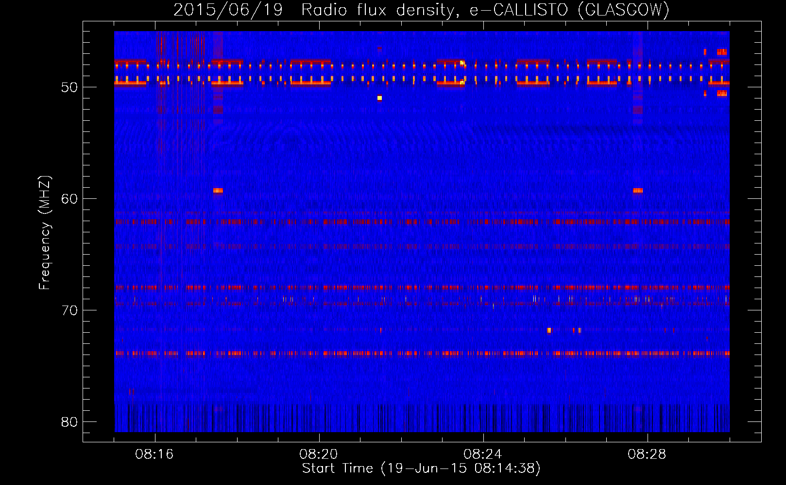Click the plot title mentioning e-CALLISTO (GLASGOW)

tap(421, 10)
